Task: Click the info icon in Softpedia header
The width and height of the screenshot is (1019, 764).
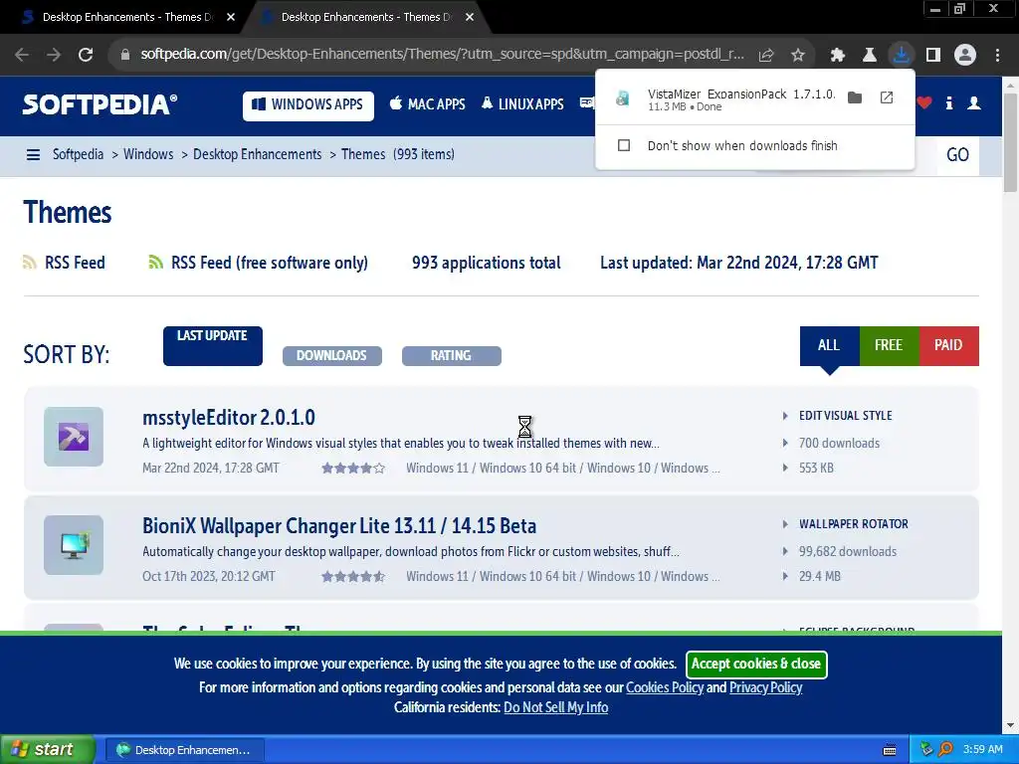Action: [949, 102]
